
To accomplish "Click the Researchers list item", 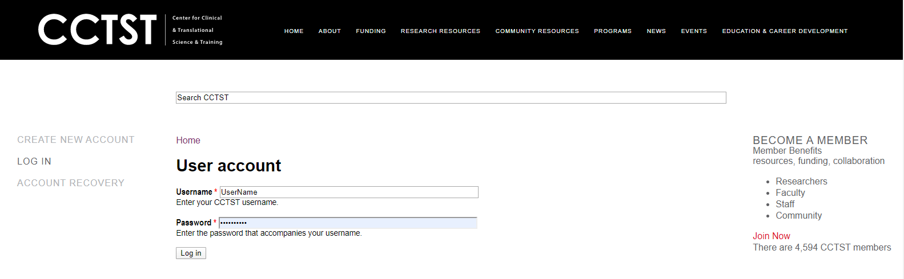I will tap(801, 181).
